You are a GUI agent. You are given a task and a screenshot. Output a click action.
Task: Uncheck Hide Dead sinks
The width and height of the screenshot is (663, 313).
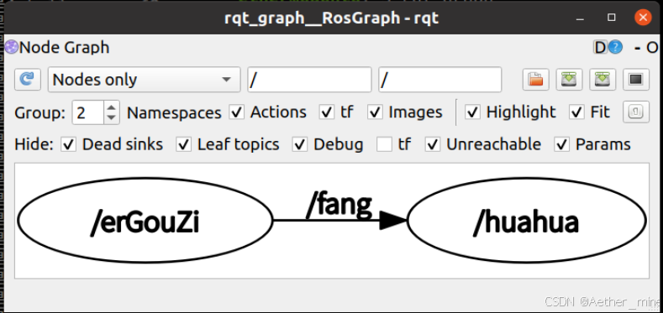coord(69,145)
